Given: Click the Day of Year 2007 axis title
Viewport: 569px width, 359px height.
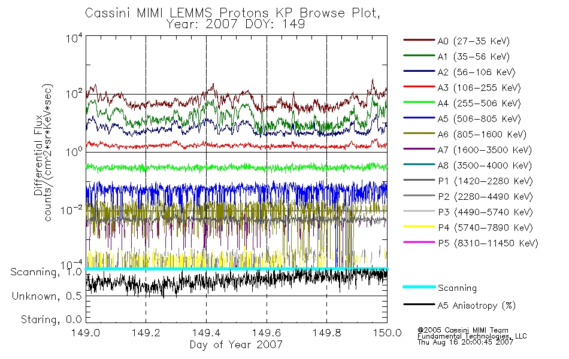Looking at the screenshot, I should tap(236, 345).
